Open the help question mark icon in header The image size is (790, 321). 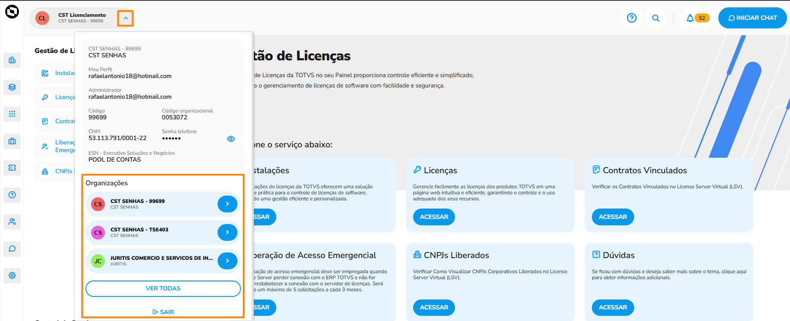tap(632, 18)
